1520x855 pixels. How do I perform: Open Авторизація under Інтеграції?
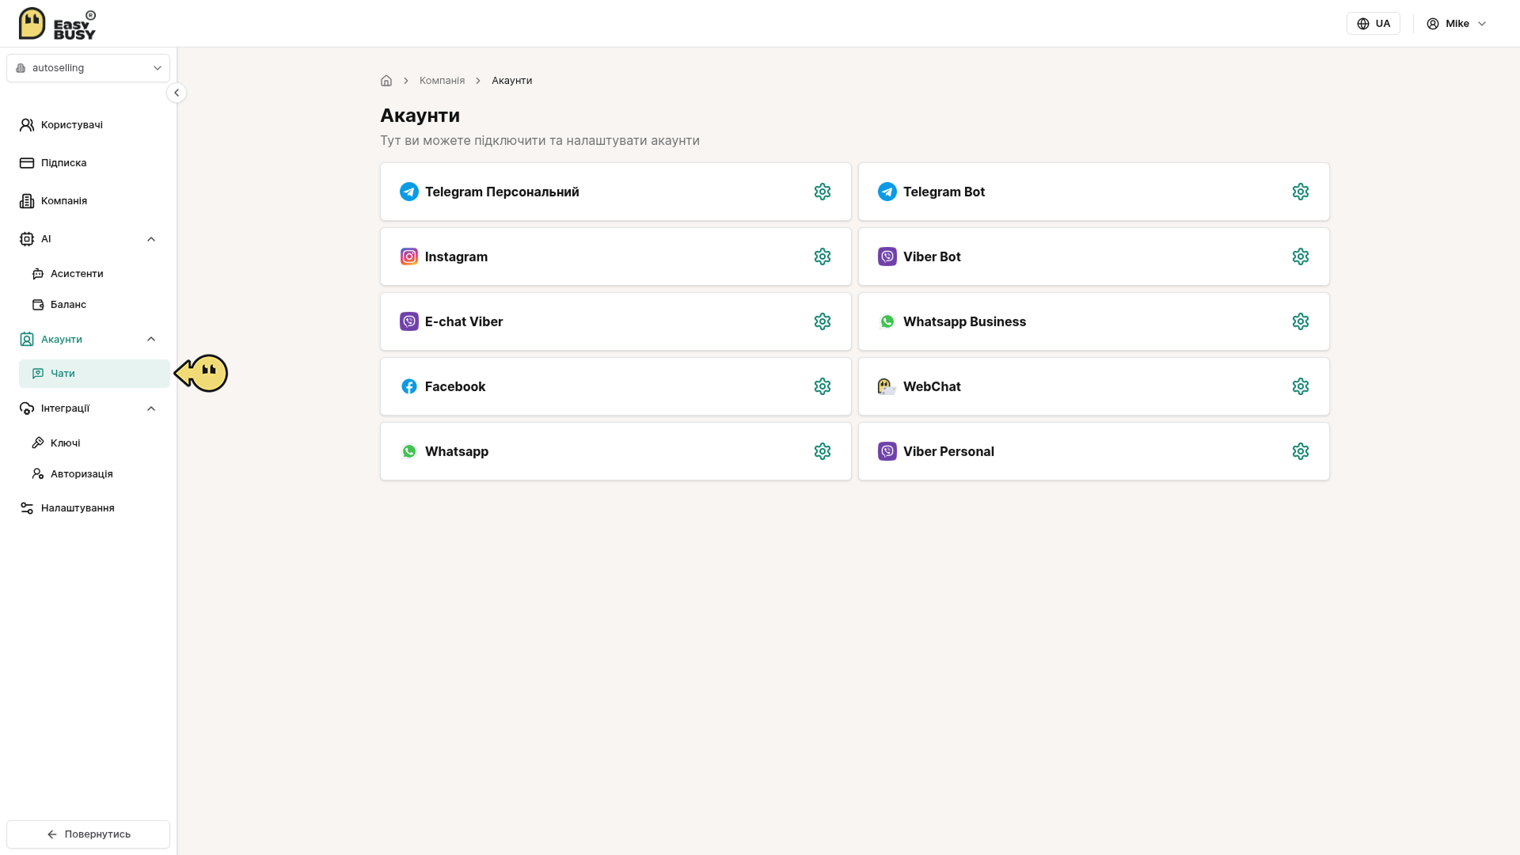click(x=94, y=474)
